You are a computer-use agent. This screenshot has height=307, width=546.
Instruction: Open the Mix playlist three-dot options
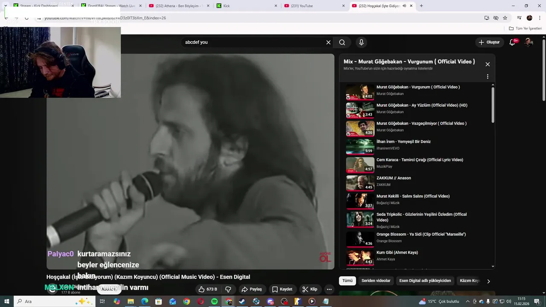click(488, 77)
